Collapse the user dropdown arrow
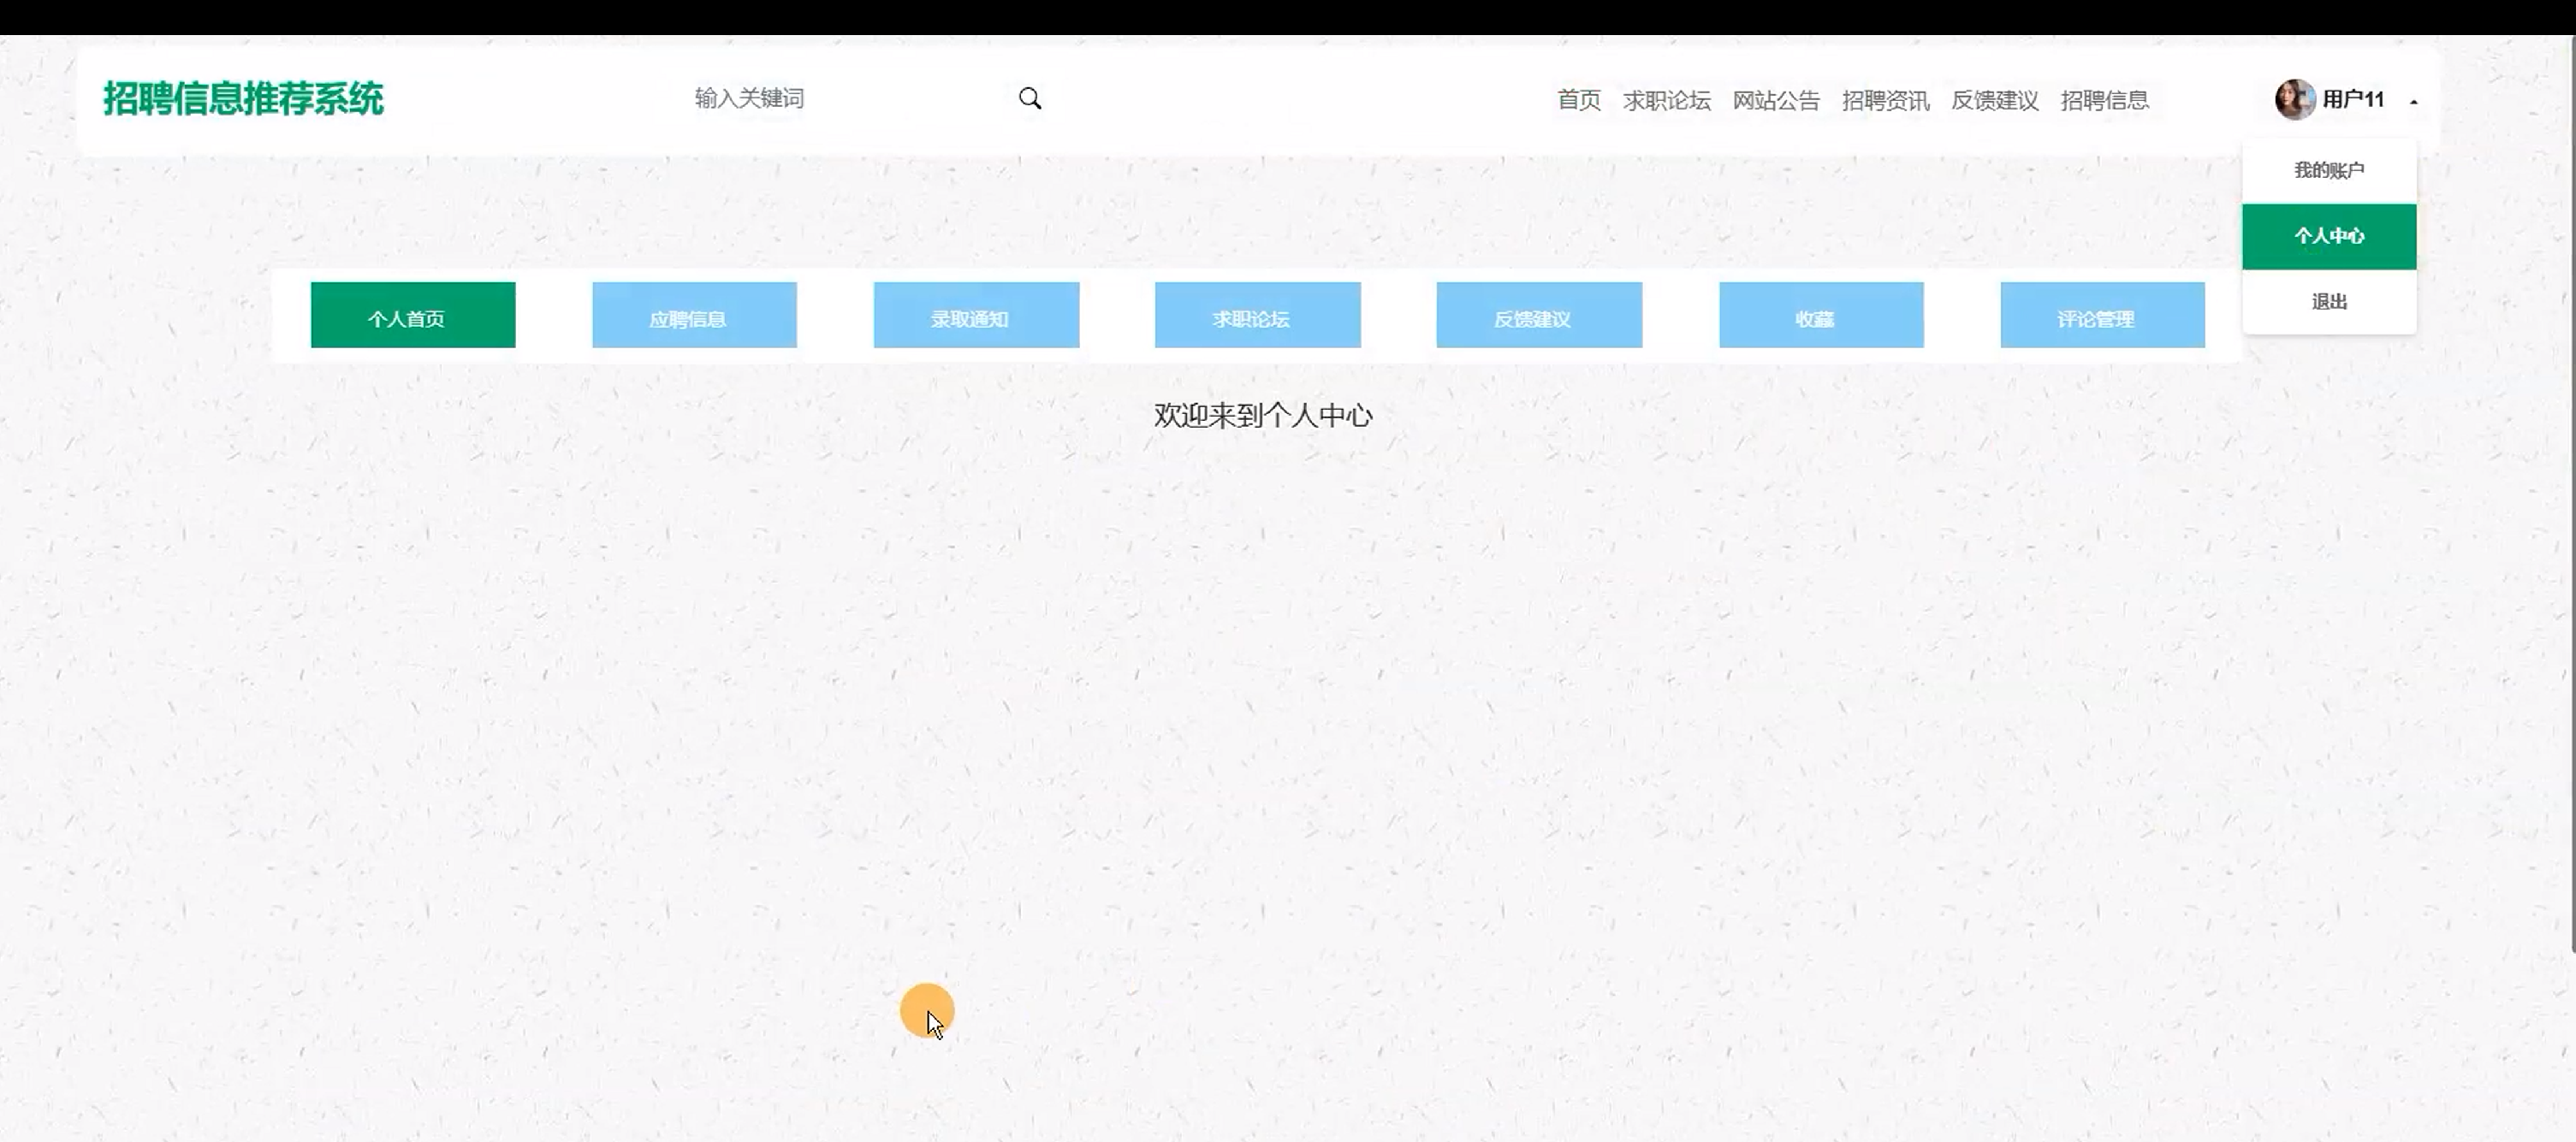The height and width of the screenshot is (1142, 2576). point(2413,101)
